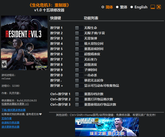Click the 球王之路 advertisement banner
This screenshot has width=165, height=137.
click(107, 127)
